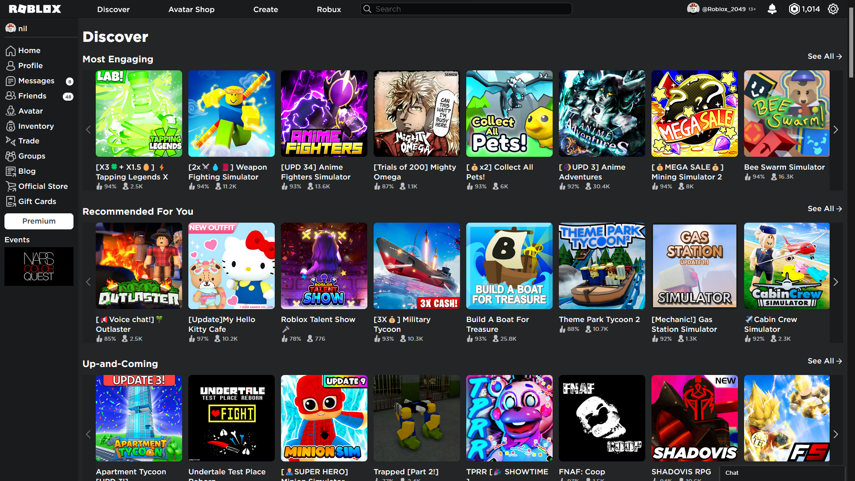Viewport: 855px width, 481px height.
Task: Show next Up-and-Coming games
Action: [836, 434]
